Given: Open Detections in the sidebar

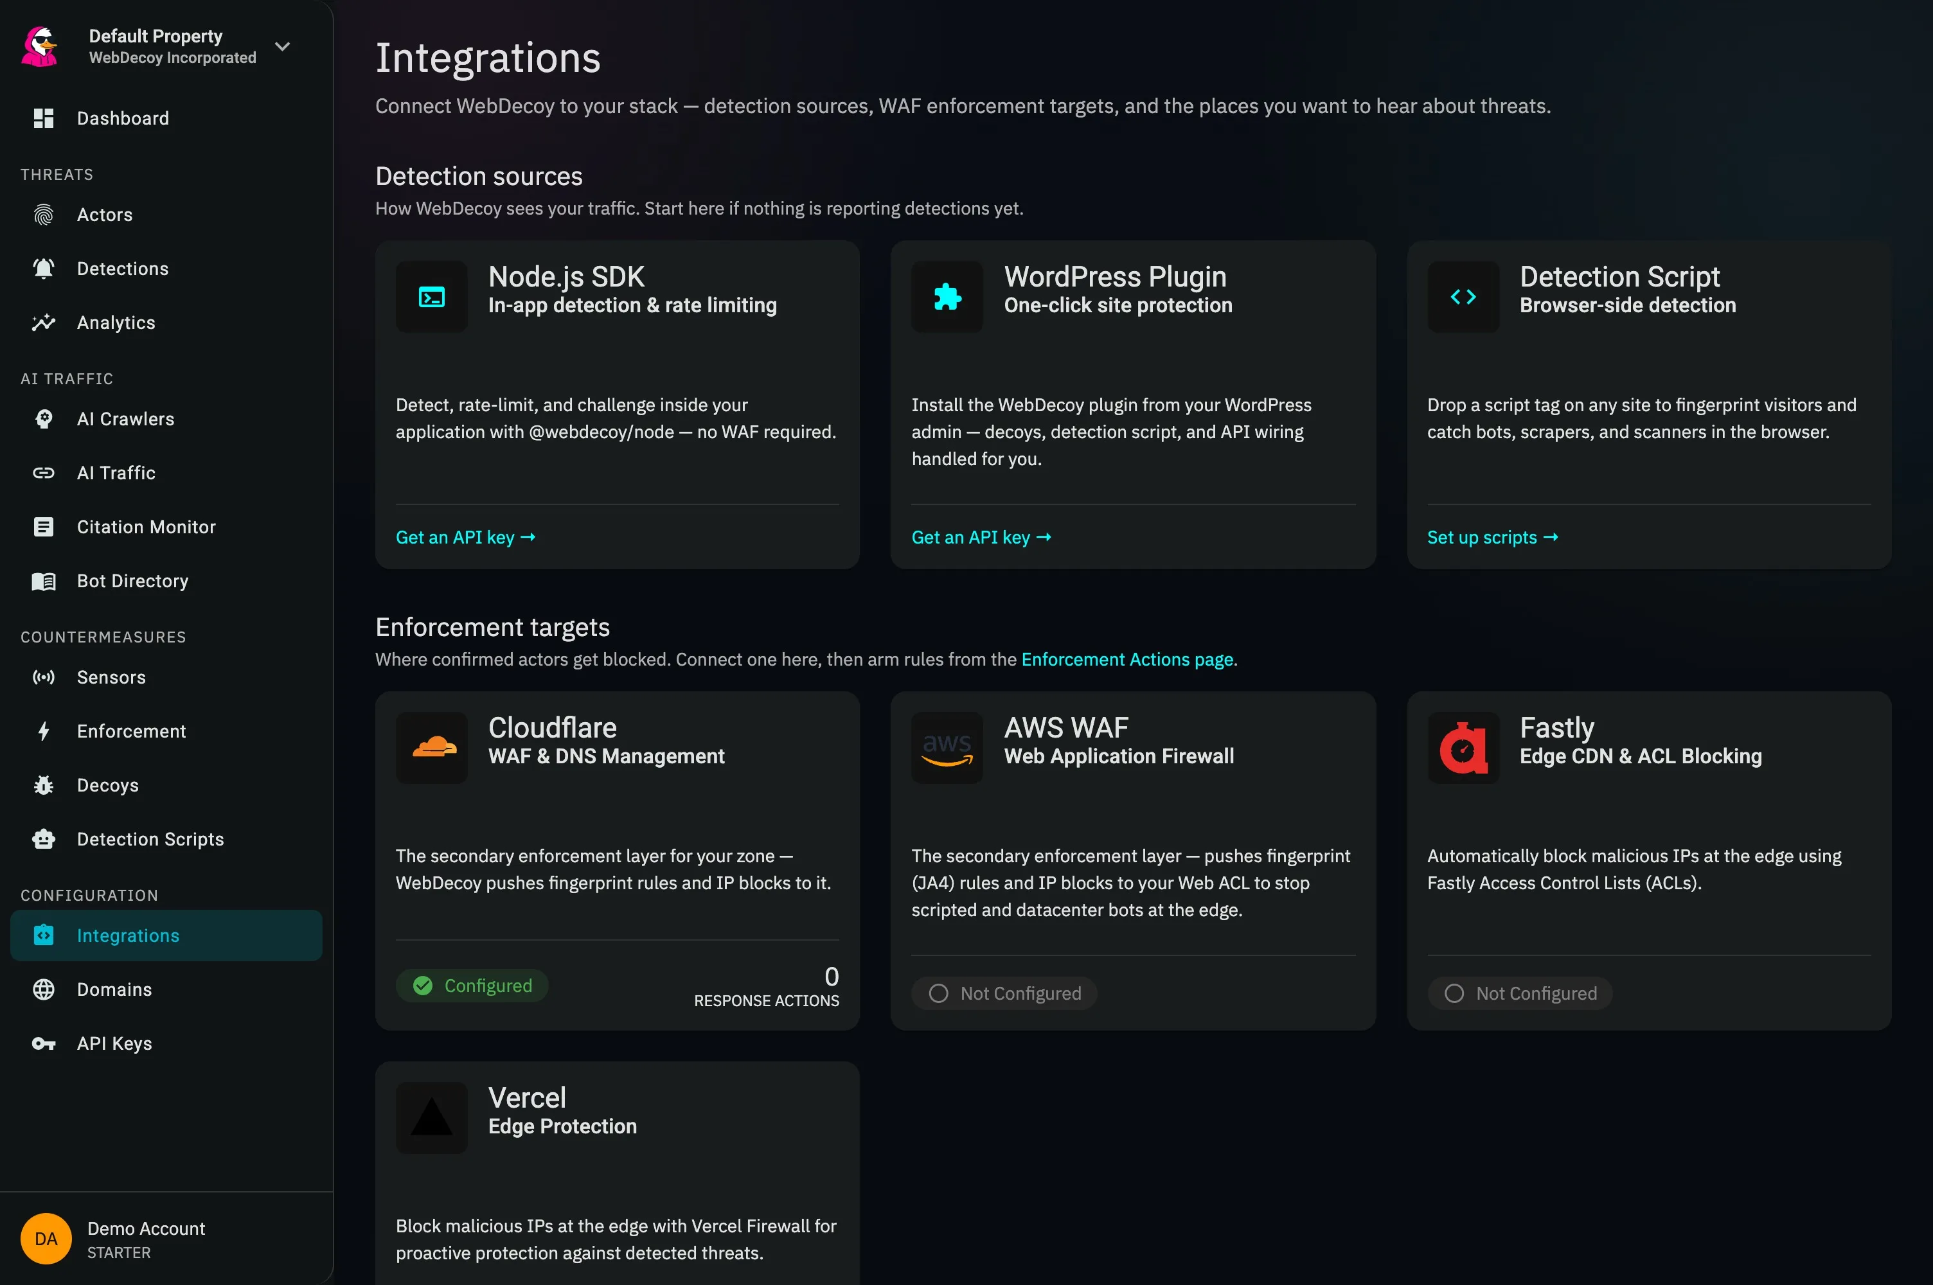Looking at the screenshot, I should (166, 269).
